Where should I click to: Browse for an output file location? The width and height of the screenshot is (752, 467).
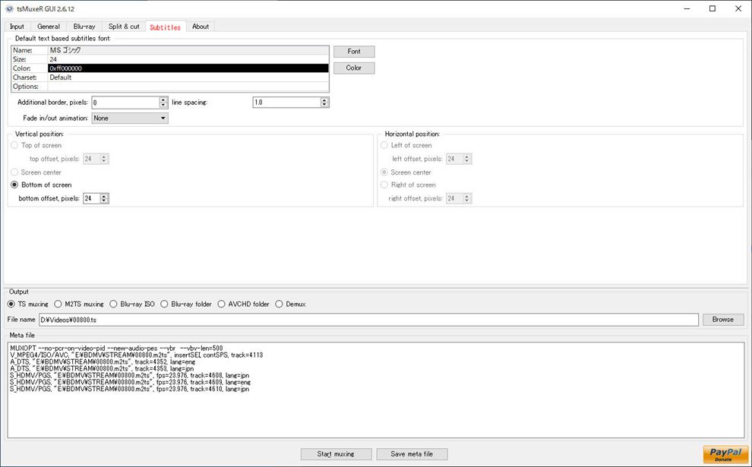coord(722,320)
